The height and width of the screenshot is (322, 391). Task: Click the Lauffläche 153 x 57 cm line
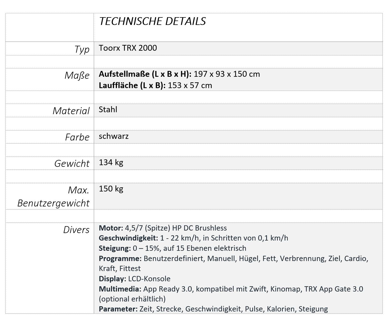pyautogui.click(x=155, y=85)
